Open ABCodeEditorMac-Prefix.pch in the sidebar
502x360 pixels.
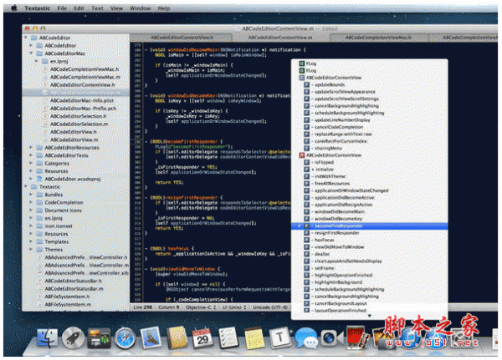point(83,109)
